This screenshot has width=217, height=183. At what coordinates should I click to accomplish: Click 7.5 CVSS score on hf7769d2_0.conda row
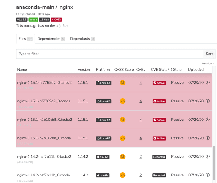pyautogui.click(x=122, y=101)
